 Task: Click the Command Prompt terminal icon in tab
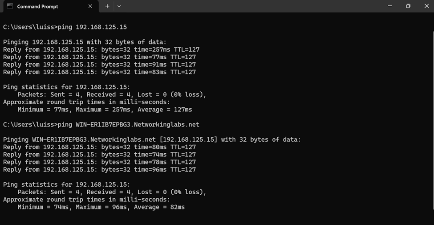coord(10,6)
